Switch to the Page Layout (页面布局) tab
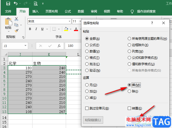This screenshot has height=128, width=172. (52, 11)
